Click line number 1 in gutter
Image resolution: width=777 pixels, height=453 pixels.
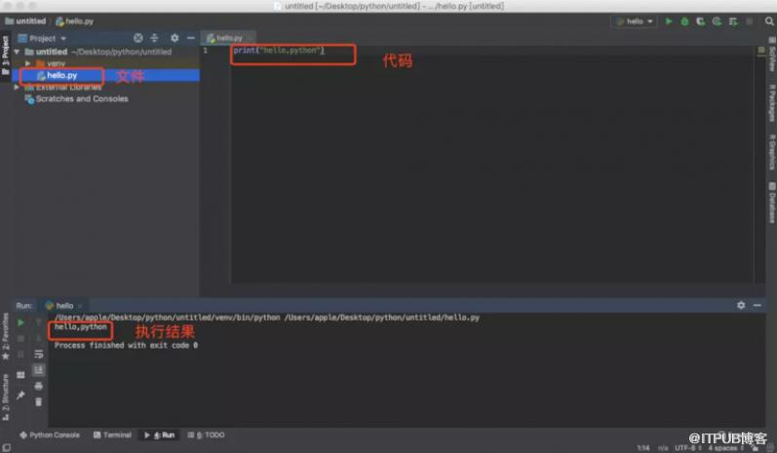point(205,51)
